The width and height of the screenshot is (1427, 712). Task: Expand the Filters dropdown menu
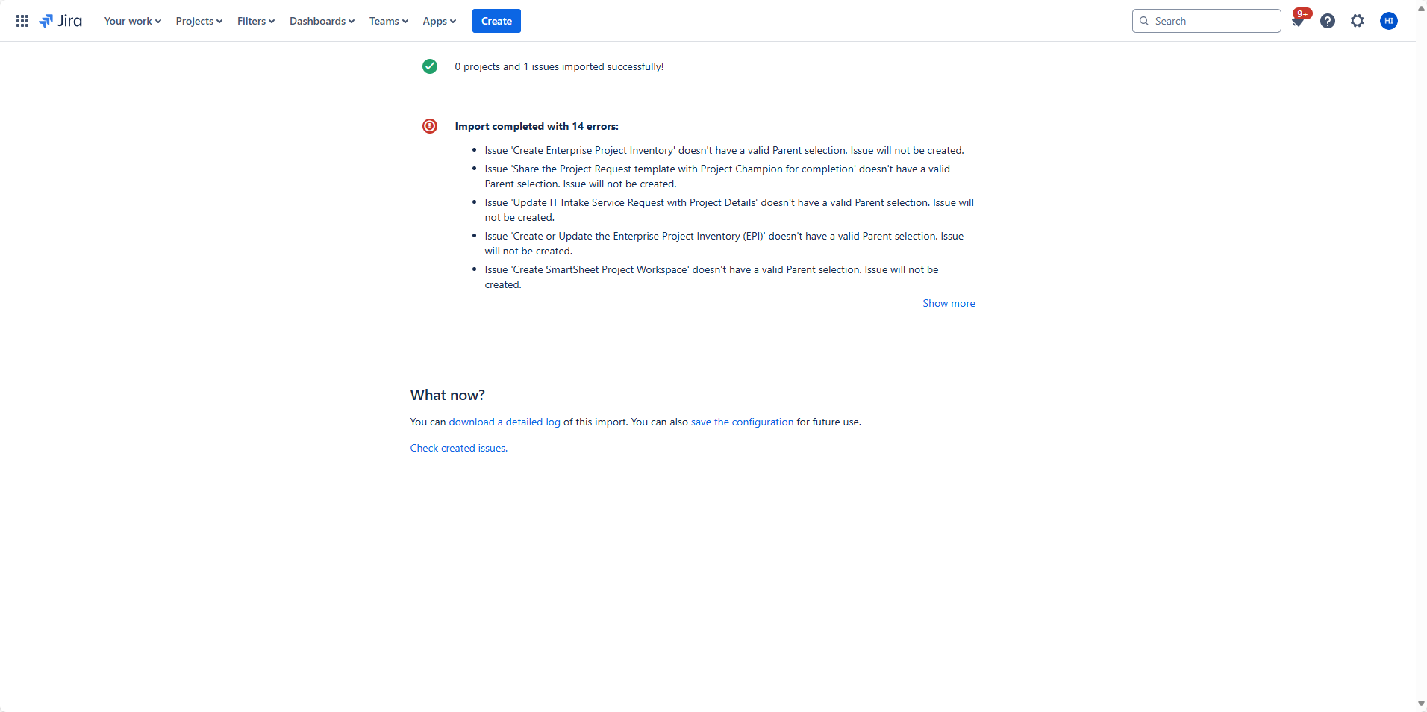[x=256, y=21]
